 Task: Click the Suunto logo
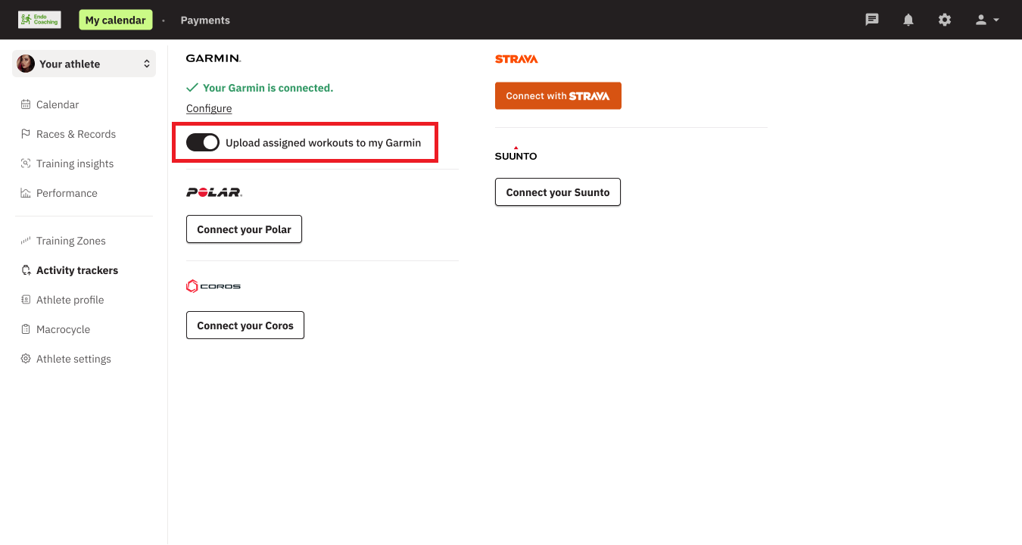pos(516,154)
